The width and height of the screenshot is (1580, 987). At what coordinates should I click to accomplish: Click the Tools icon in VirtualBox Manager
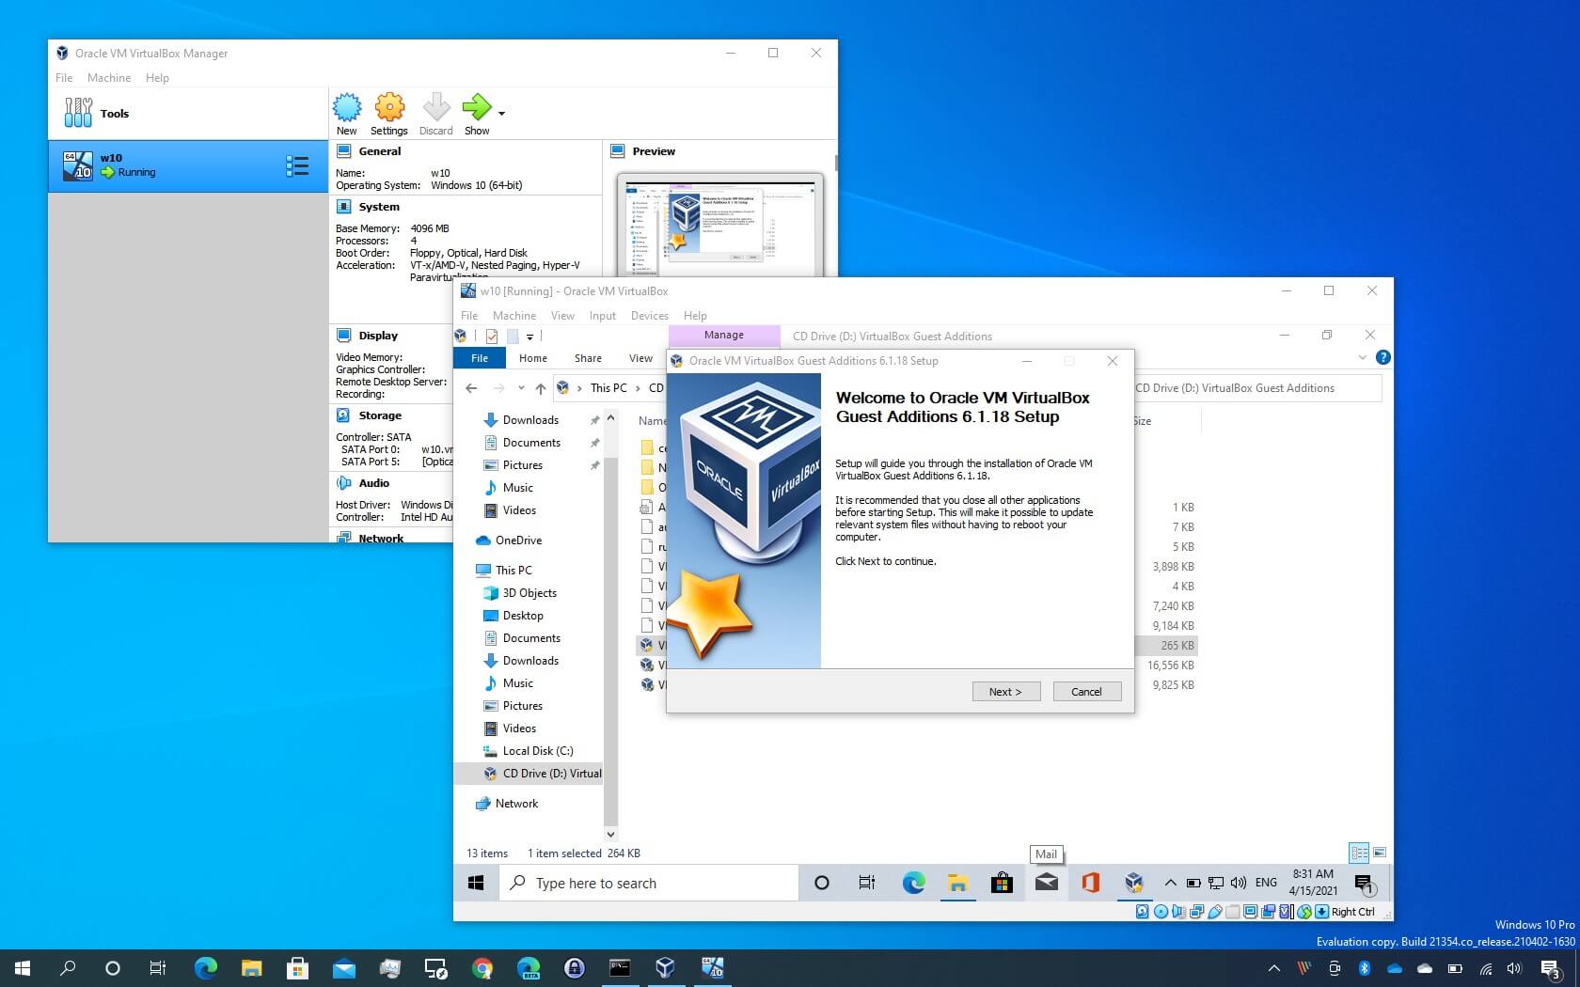tap(78, 113)
